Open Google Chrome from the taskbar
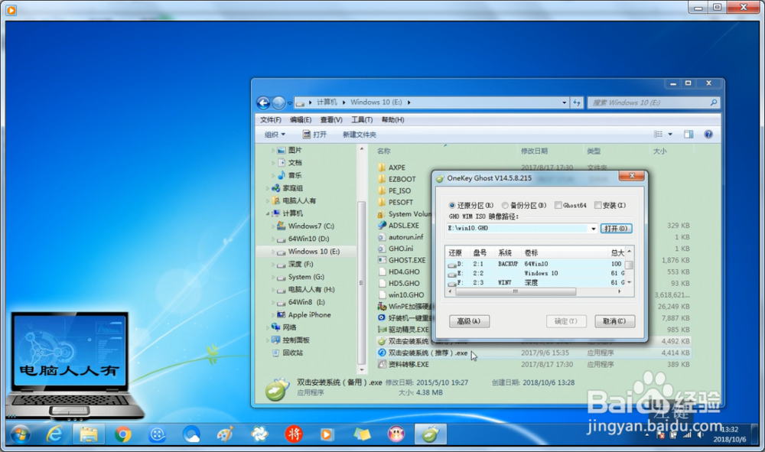 click(122, 434)
